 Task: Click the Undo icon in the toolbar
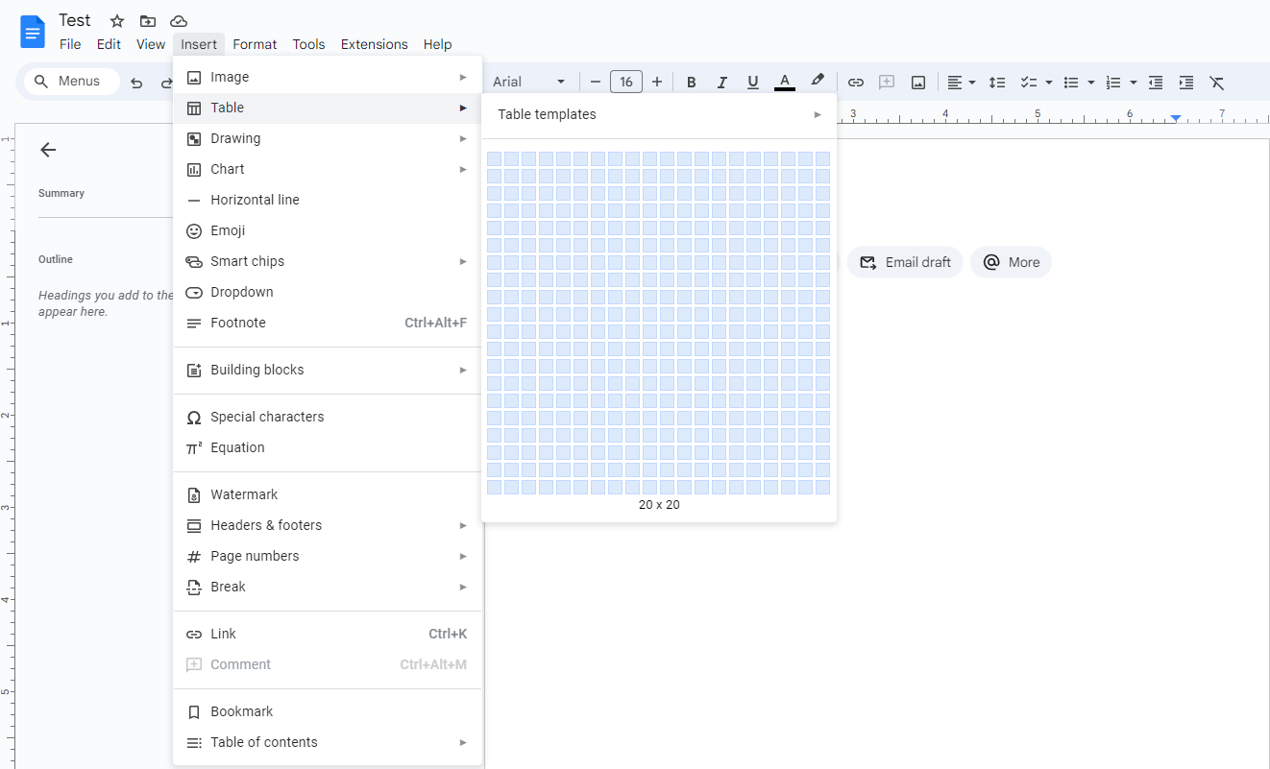coord(136,82)
